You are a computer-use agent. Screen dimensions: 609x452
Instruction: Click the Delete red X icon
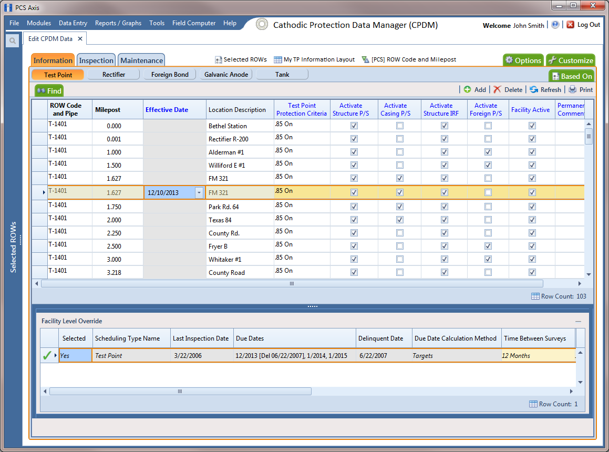coord(497,89)
